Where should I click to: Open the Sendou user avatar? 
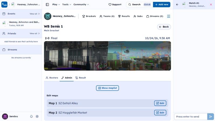click(x=5, y=116)
